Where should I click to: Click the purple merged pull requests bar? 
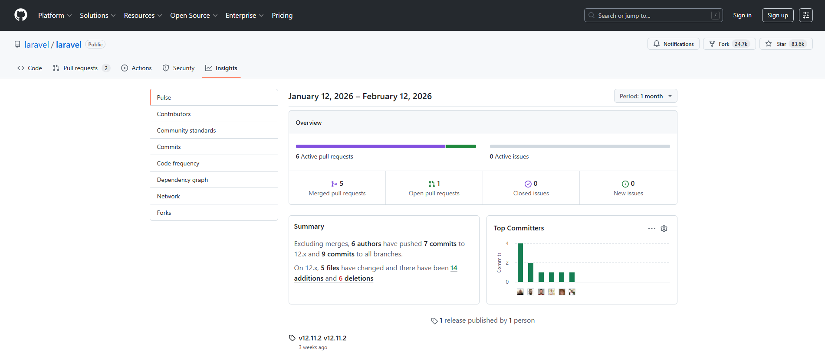[x=371, y=146]
